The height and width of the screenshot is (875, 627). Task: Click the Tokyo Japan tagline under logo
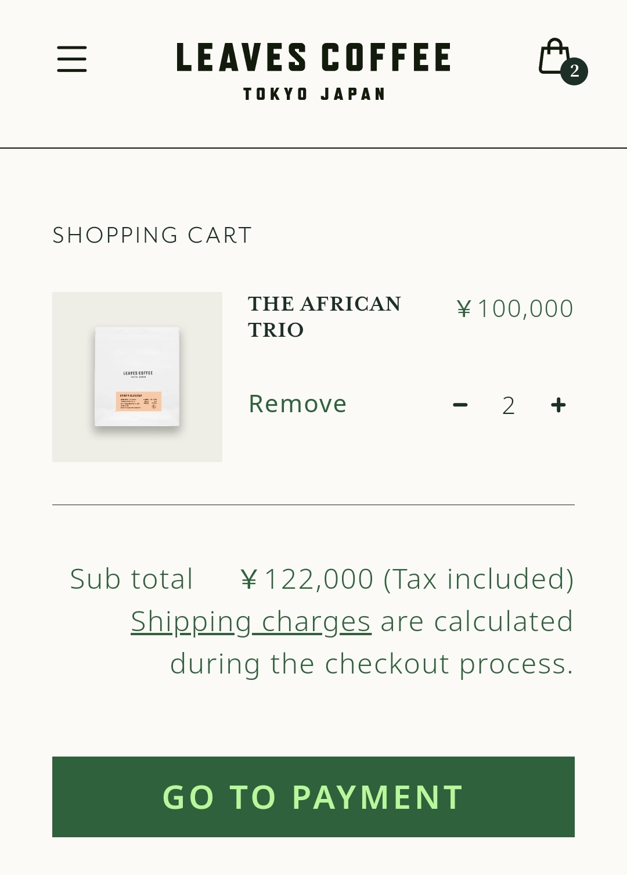[x=314, y=94]
